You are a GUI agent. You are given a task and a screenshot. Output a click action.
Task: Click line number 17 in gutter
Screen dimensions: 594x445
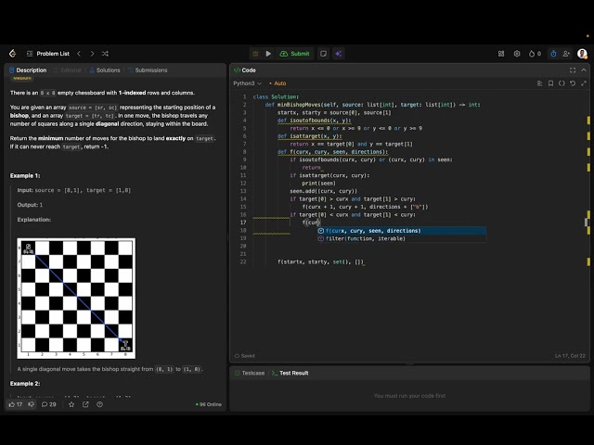[x=243, y=222]
